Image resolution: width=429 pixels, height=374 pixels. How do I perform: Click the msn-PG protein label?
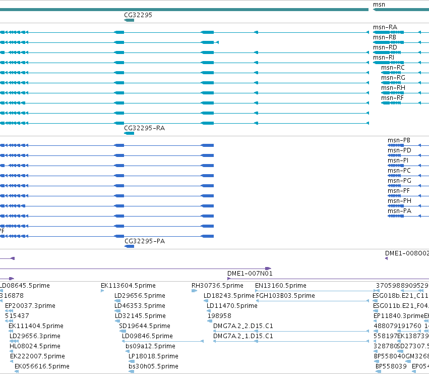(x=399, y=181)
